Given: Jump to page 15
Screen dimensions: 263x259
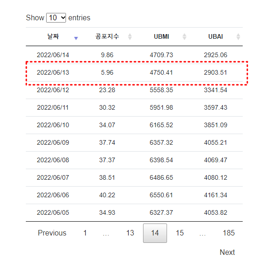Looking at the screenshot, I should click(179, 233).
